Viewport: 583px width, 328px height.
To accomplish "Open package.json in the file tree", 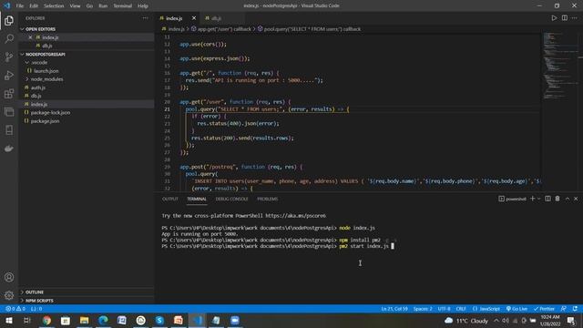I will (45, 121).
